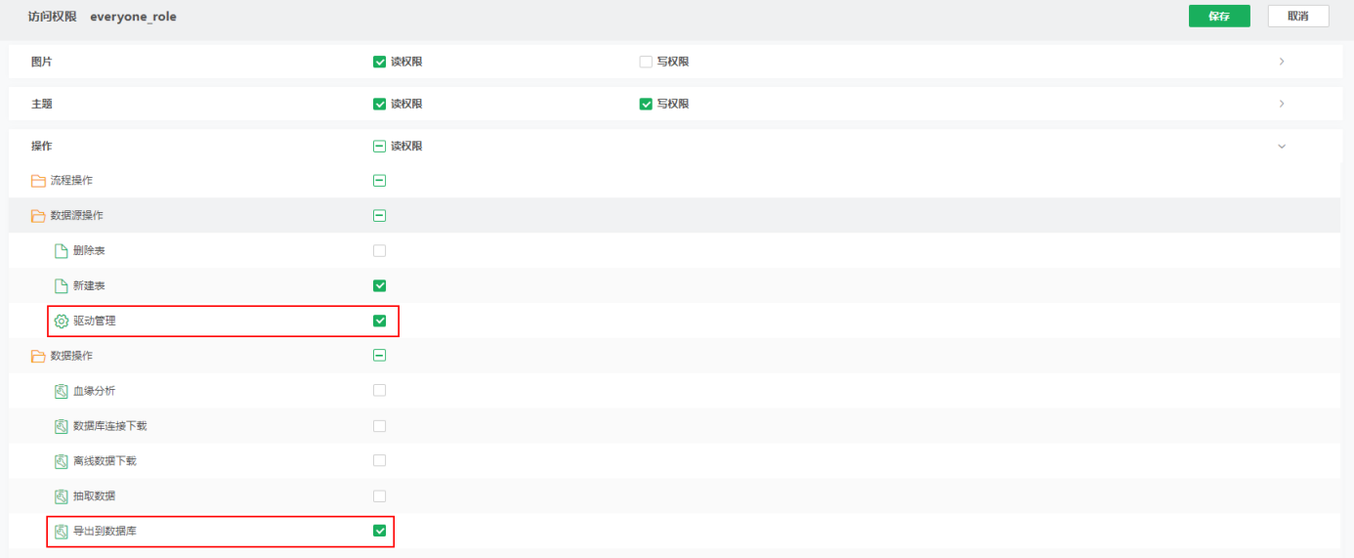
Task: Enable the 抽取数据 permission checkbox
Action: click(x=380, y=496)
